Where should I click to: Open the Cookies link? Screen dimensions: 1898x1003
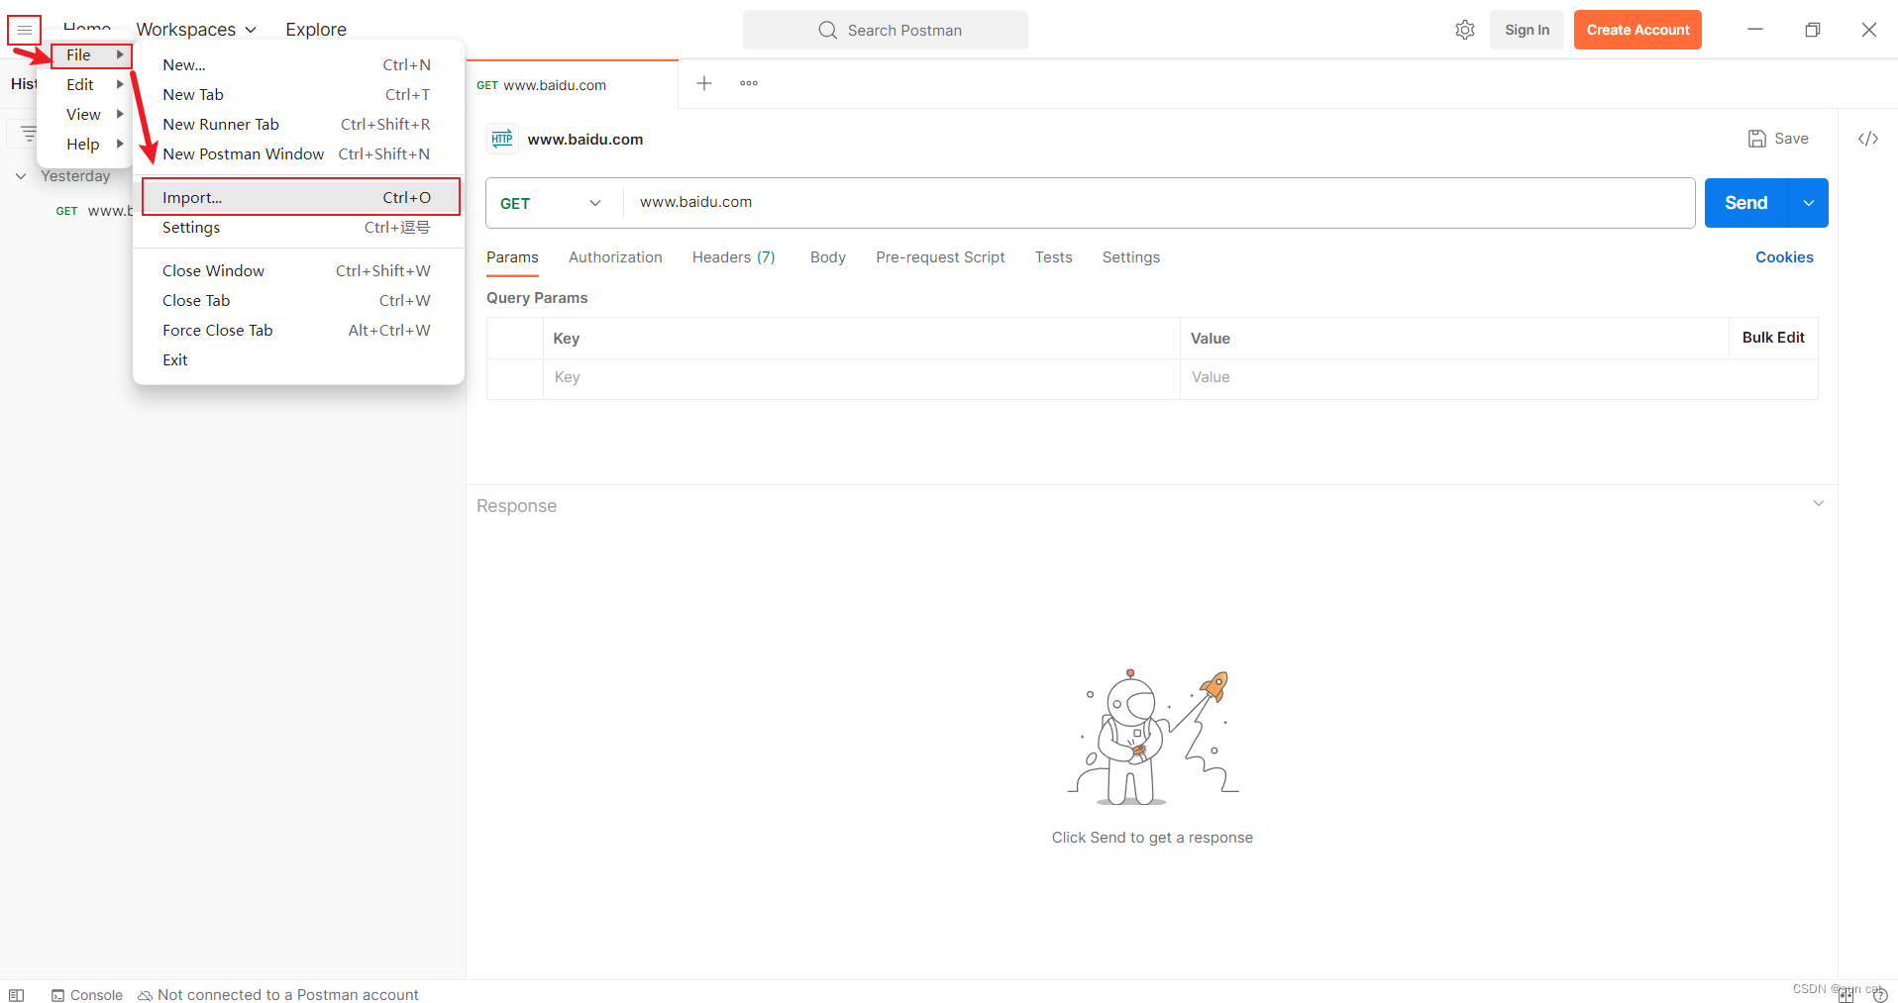(x=1784, y=257)
